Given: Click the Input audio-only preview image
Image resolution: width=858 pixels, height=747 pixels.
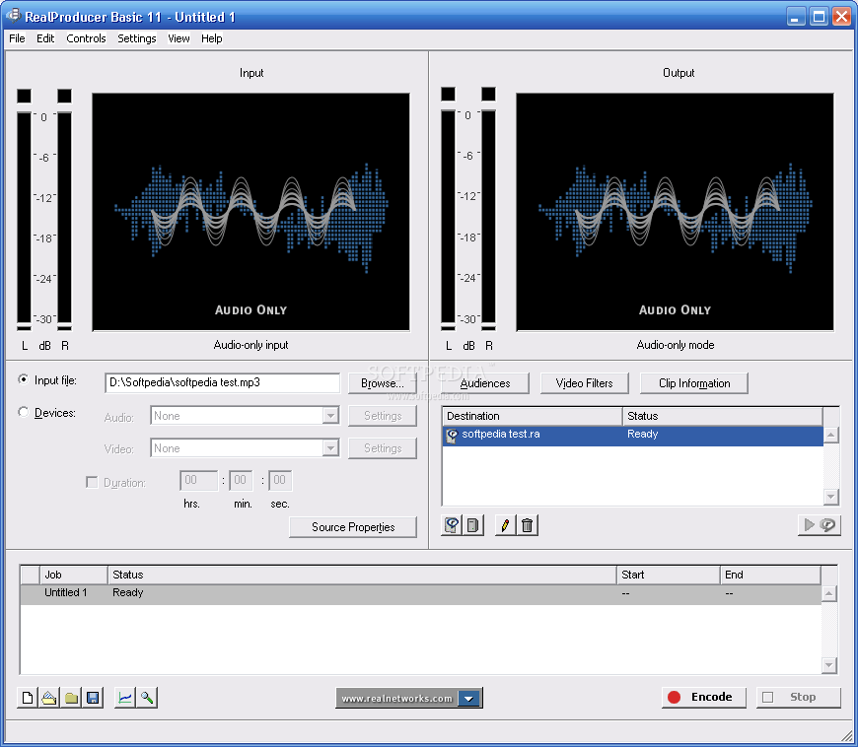Looking at the screenshot, I should coord(250,212).
